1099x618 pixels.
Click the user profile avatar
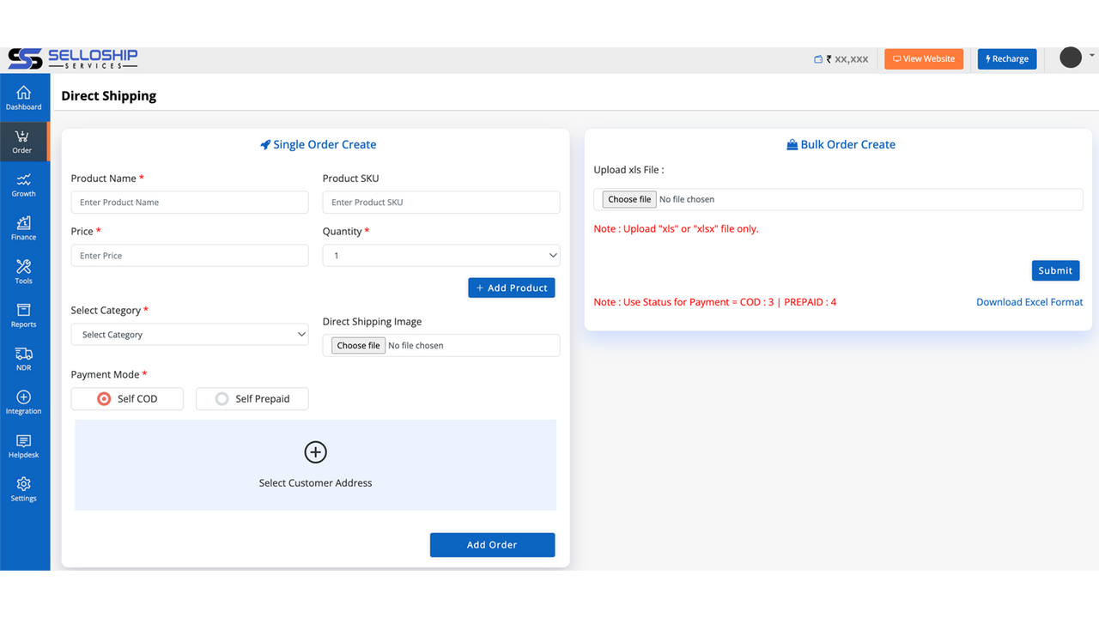[1071, 58]
